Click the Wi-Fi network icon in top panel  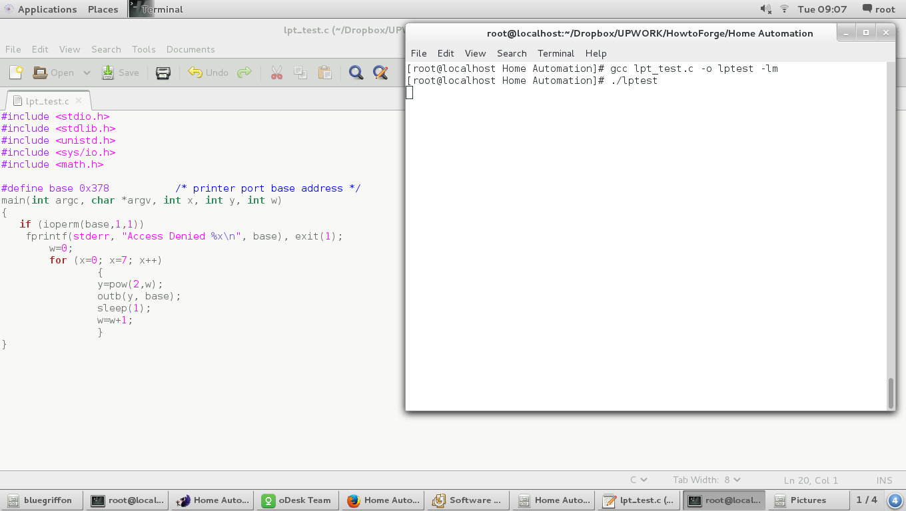click(785, 9)
